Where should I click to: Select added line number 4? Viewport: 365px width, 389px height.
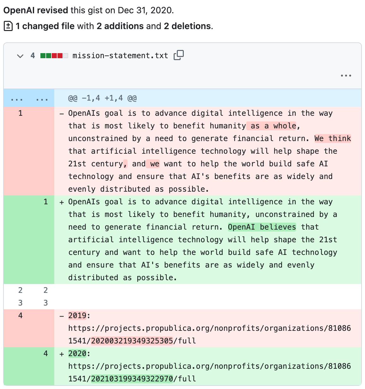(x=45, y=354)
